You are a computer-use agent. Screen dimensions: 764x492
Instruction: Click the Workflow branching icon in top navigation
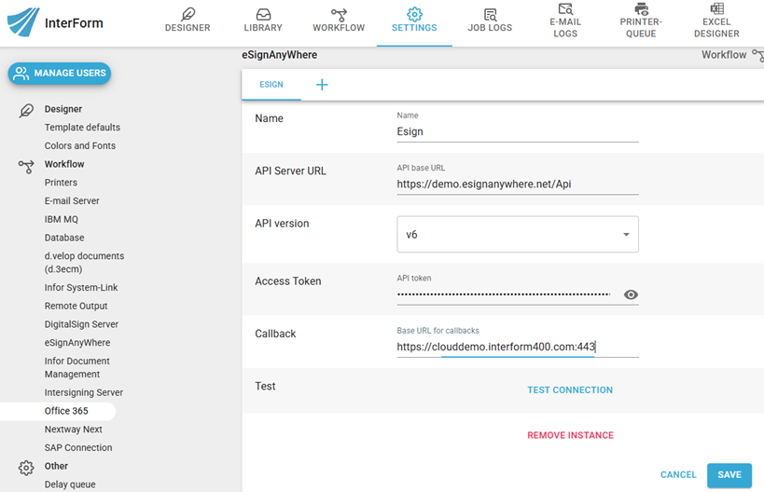(339, 14)
